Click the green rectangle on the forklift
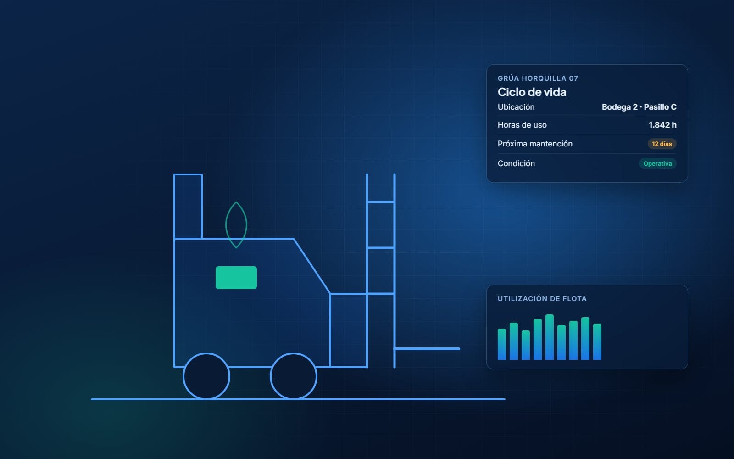734x459 pixels. (236, 278)
